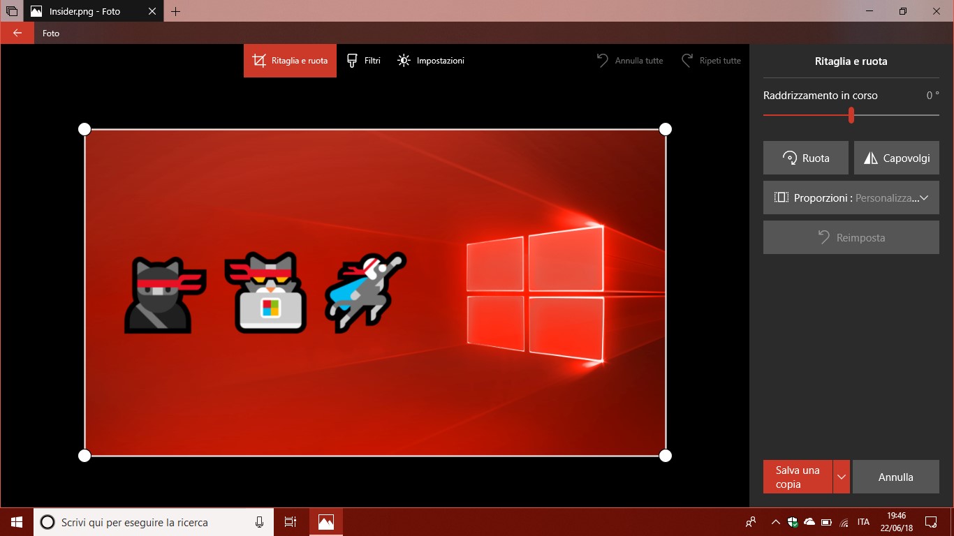
Task: Click the Photos app taskbar icon
Action: 325,522
